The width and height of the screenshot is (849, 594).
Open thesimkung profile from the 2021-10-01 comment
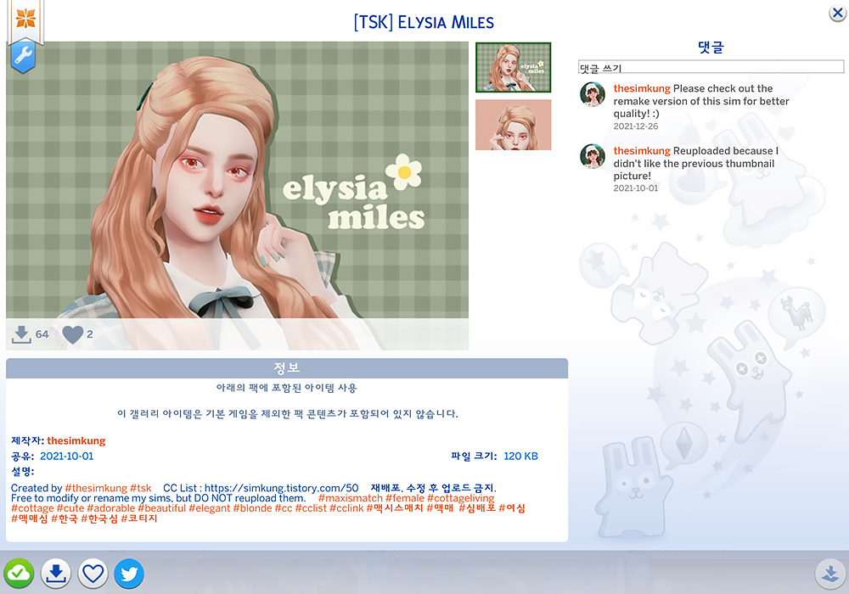[642, 150]
